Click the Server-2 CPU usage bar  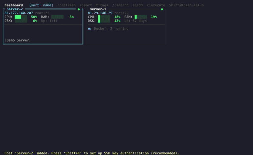pyautogui.click(x=21, y=17)
